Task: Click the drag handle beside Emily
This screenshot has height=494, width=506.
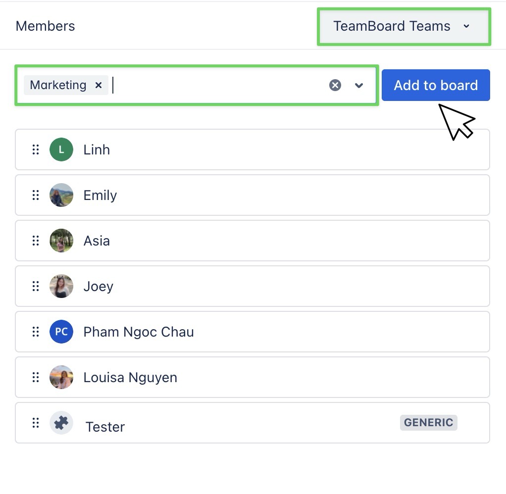Action: [x=35, y=195]
